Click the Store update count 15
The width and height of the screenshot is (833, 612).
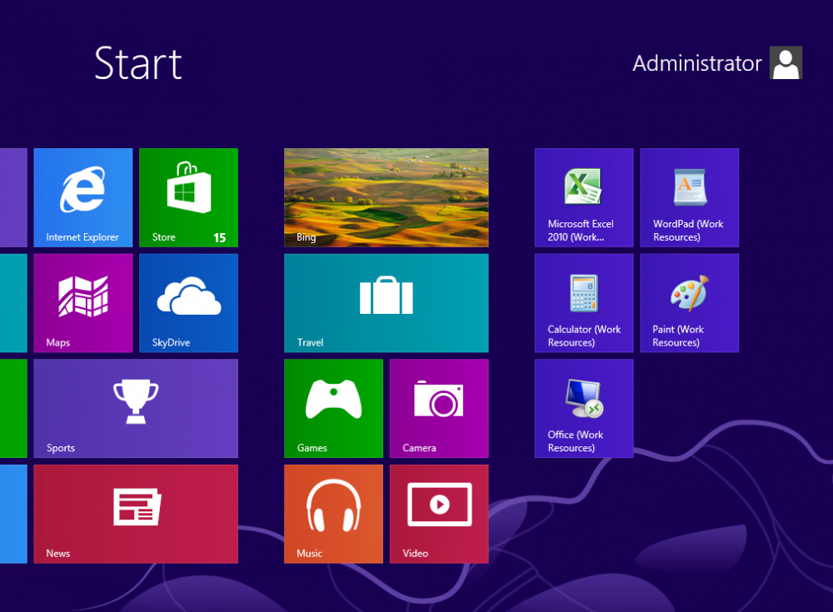pyautogui.click(x=219, y=237)
